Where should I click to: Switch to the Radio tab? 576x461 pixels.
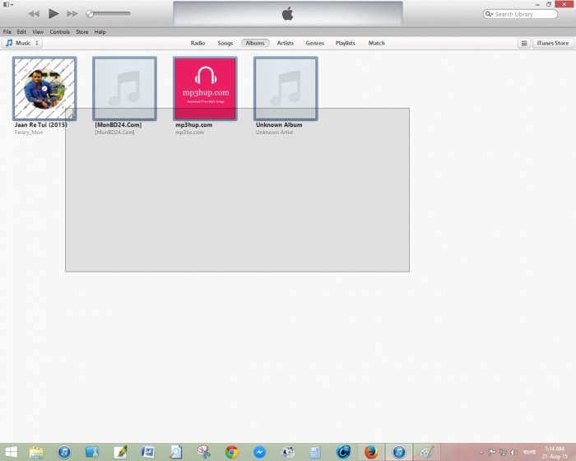click(197, 43)
